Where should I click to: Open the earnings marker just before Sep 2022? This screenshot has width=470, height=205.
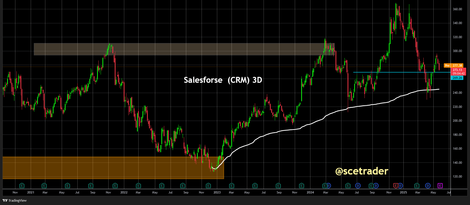click(183, 186)
